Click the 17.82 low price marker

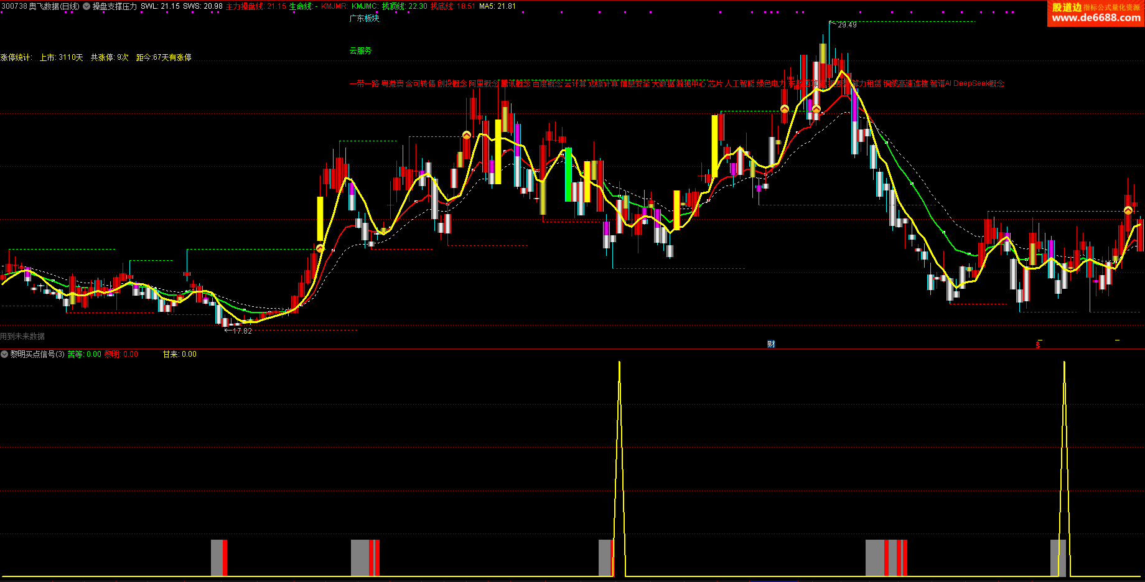click(242, 331)
